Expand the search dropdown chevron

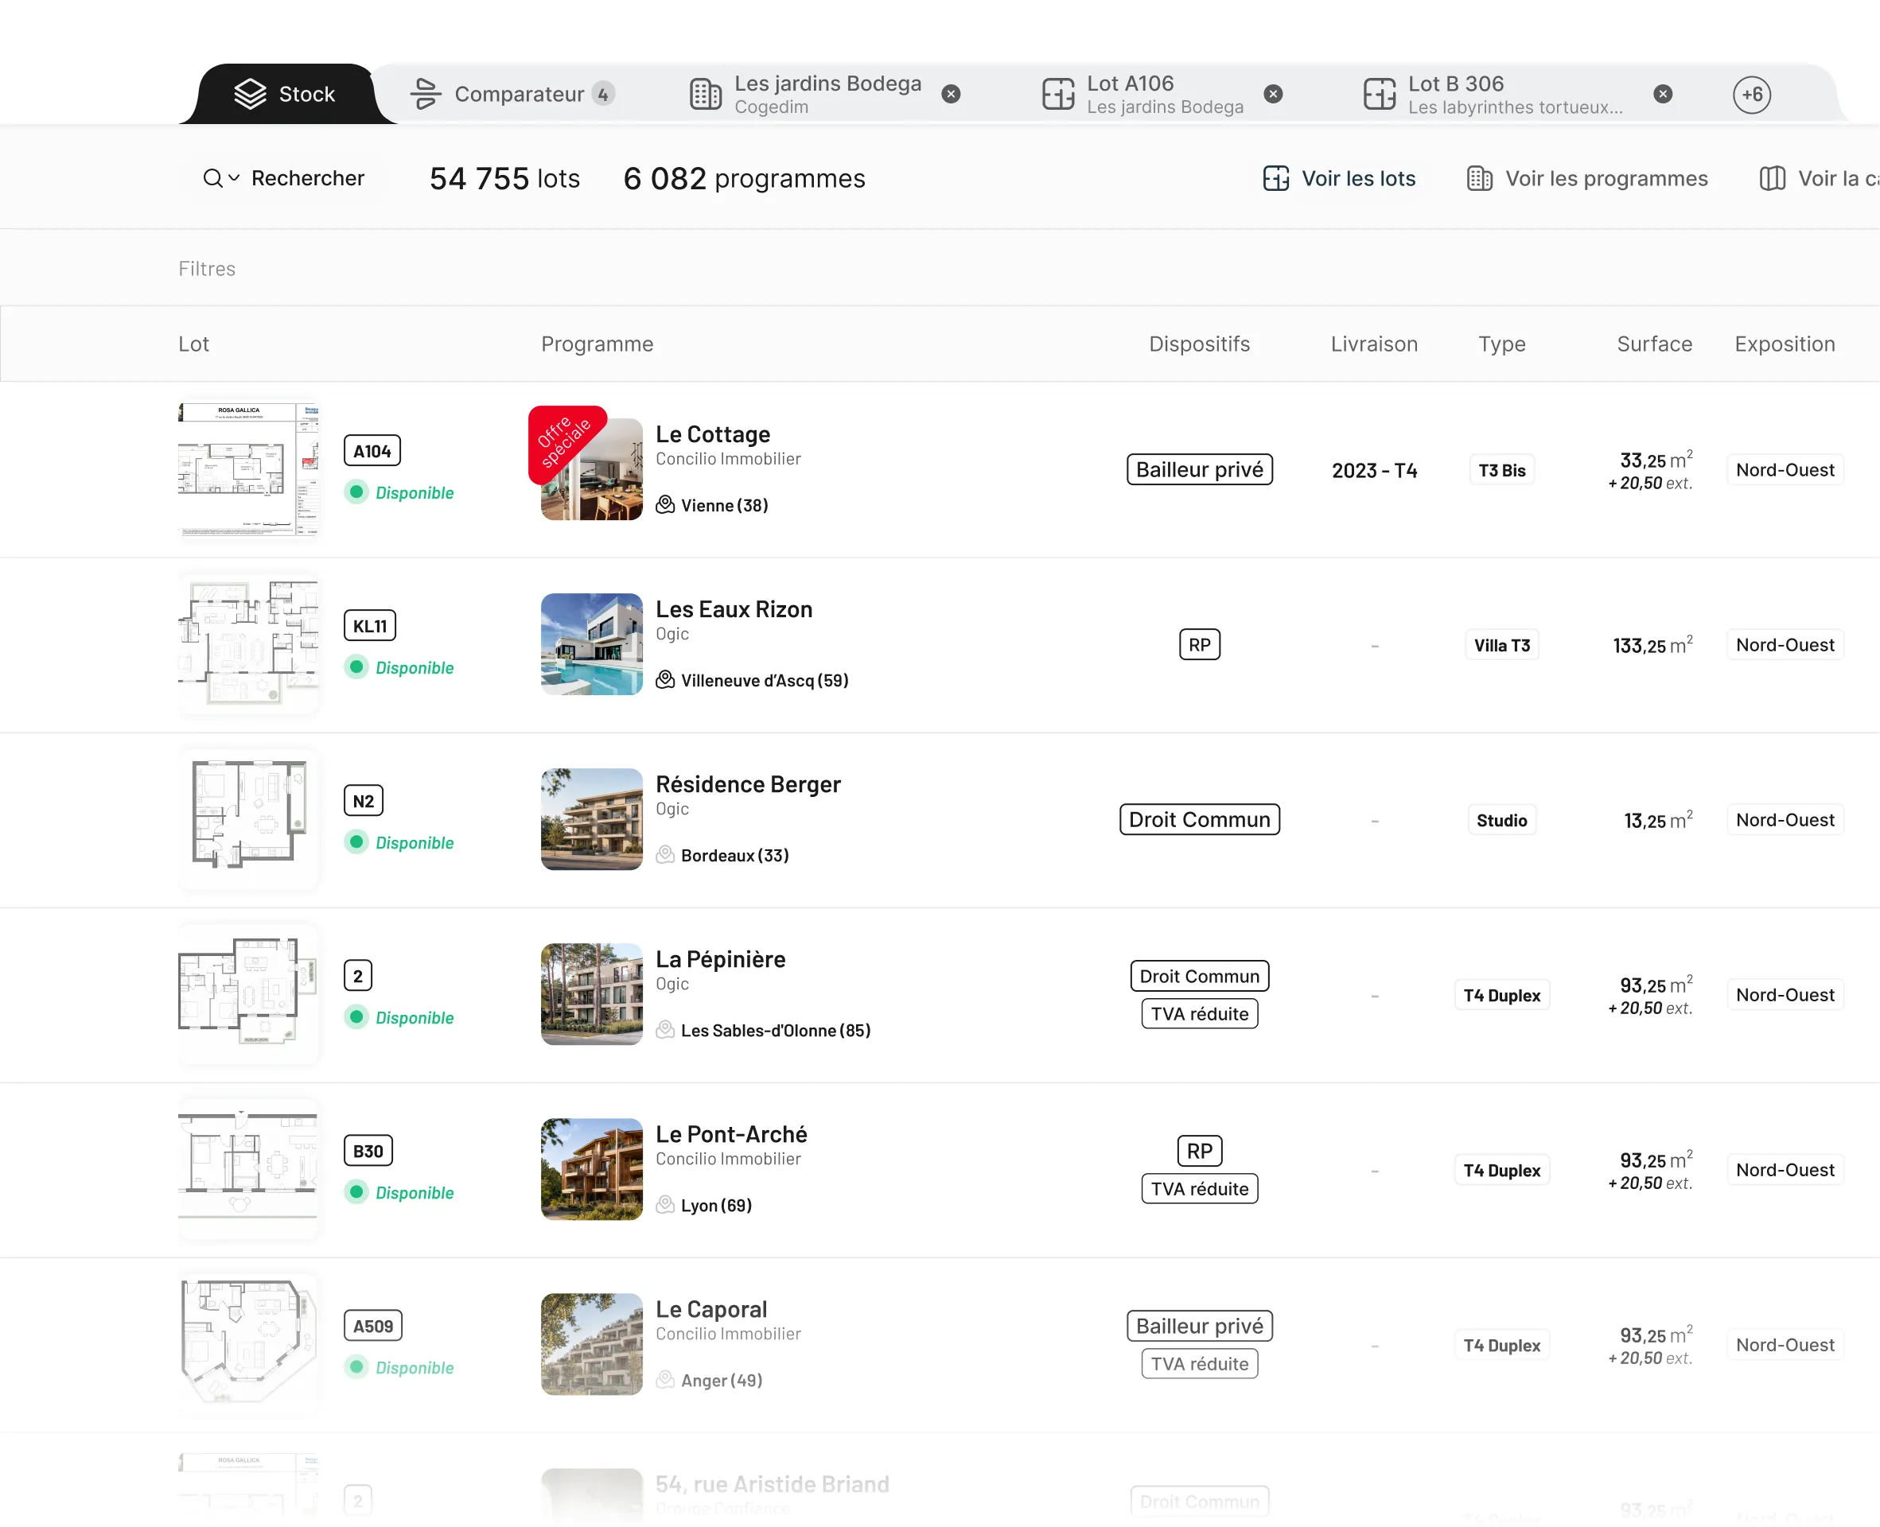[x=234, y=179]
